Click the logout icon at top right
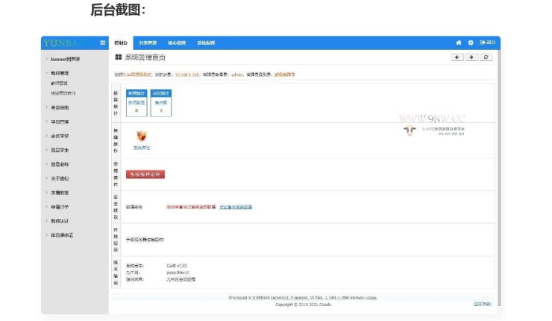The width and height of the screenshot is (552, 321). click(x=487, y=43)
